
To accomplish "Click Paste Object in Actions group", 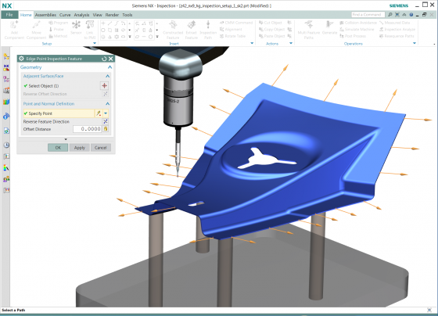I will (272, 36).
